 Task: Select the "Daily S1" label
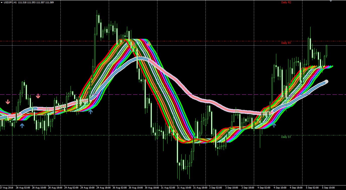pyautogui.click(x=286, y=137)
